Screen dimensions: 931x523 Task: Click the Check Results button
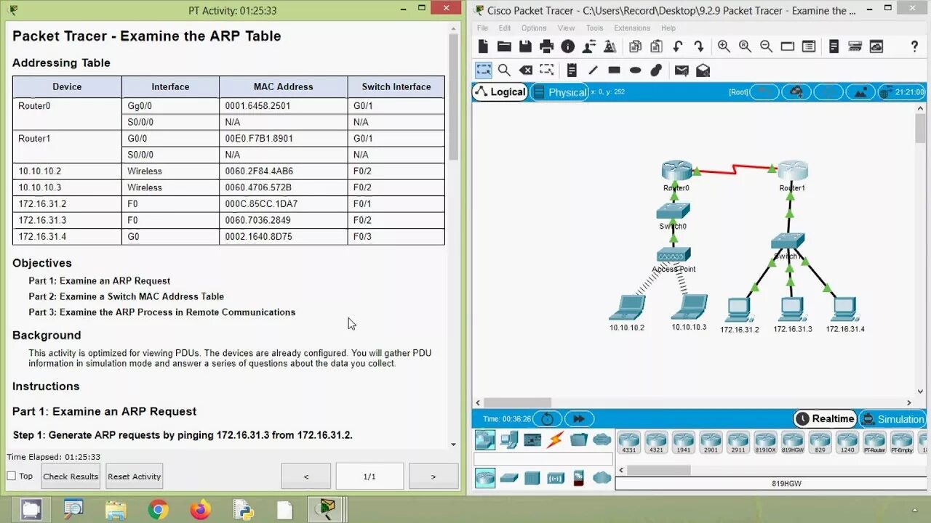(x=71, y=477)
